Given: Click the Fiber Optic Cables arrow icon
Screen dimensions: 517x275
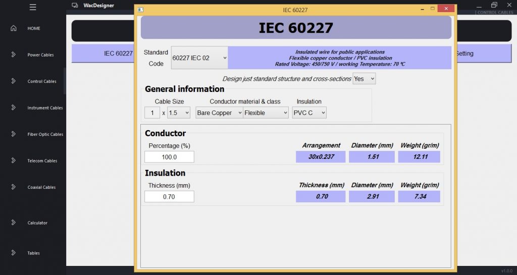Looking at the screenshot, I should (x=14, y=134).
